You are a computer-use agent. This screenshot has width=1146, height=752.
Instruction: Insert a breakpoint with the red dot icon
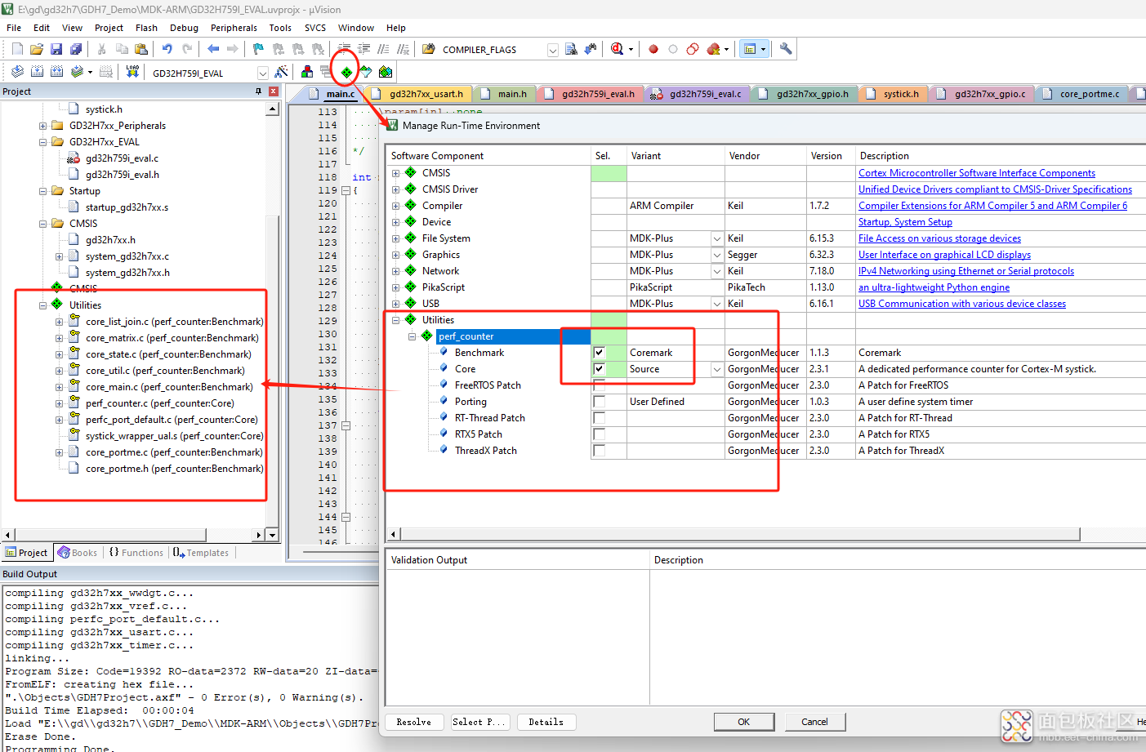click(653, 49)
